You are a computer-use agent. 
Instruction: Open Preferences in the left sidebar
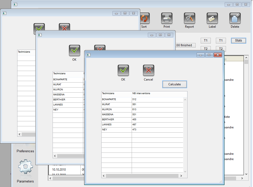pyautogui.click(x=25, y=151)
